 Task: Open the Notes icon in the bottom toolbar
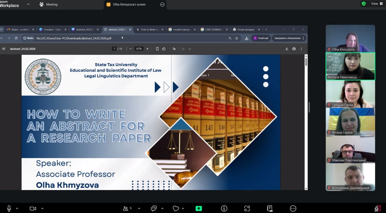(270, 208)
